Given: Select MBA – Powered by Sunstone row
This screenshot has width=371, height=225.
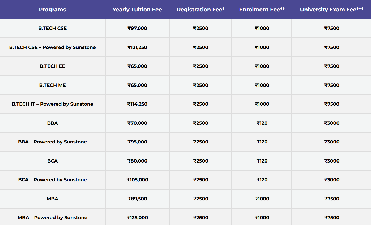Looking at the screenshot, I should pyautogui.click(x=52, y=218).
